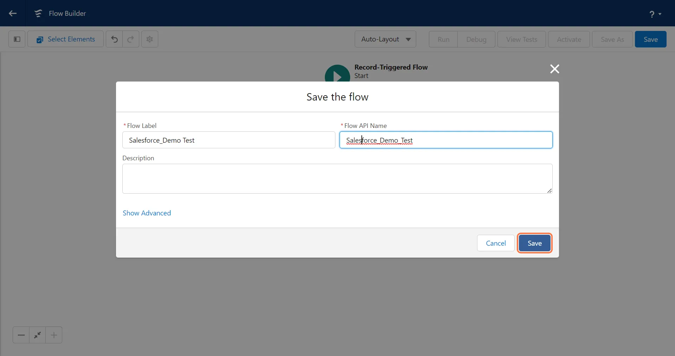Click the Flow Label input field
The height and width of the screenshot is (356, 675).
[x=229, y=140]
